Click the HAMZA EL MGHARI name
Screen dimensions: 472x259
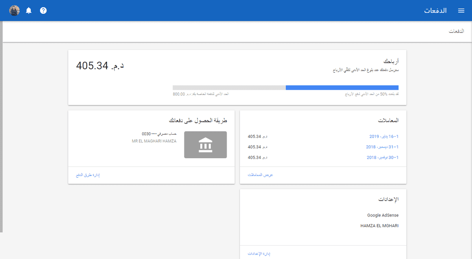380,226
